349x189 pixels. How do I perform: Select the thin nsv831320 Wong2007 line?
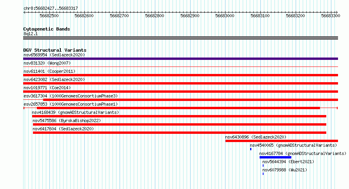pos(180,67)
